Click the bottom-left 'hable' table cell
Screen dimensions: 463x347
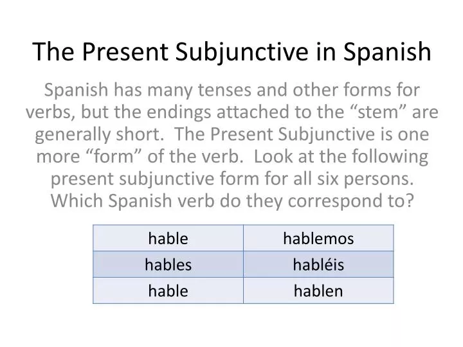click(x=168, y=290)
